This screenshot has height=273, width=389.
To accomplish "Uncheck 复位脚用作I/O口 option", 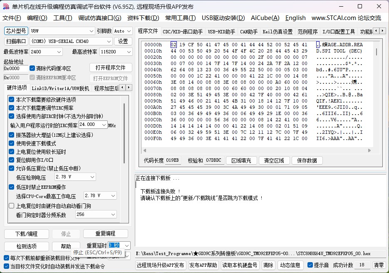I will [x=11, y=160].
